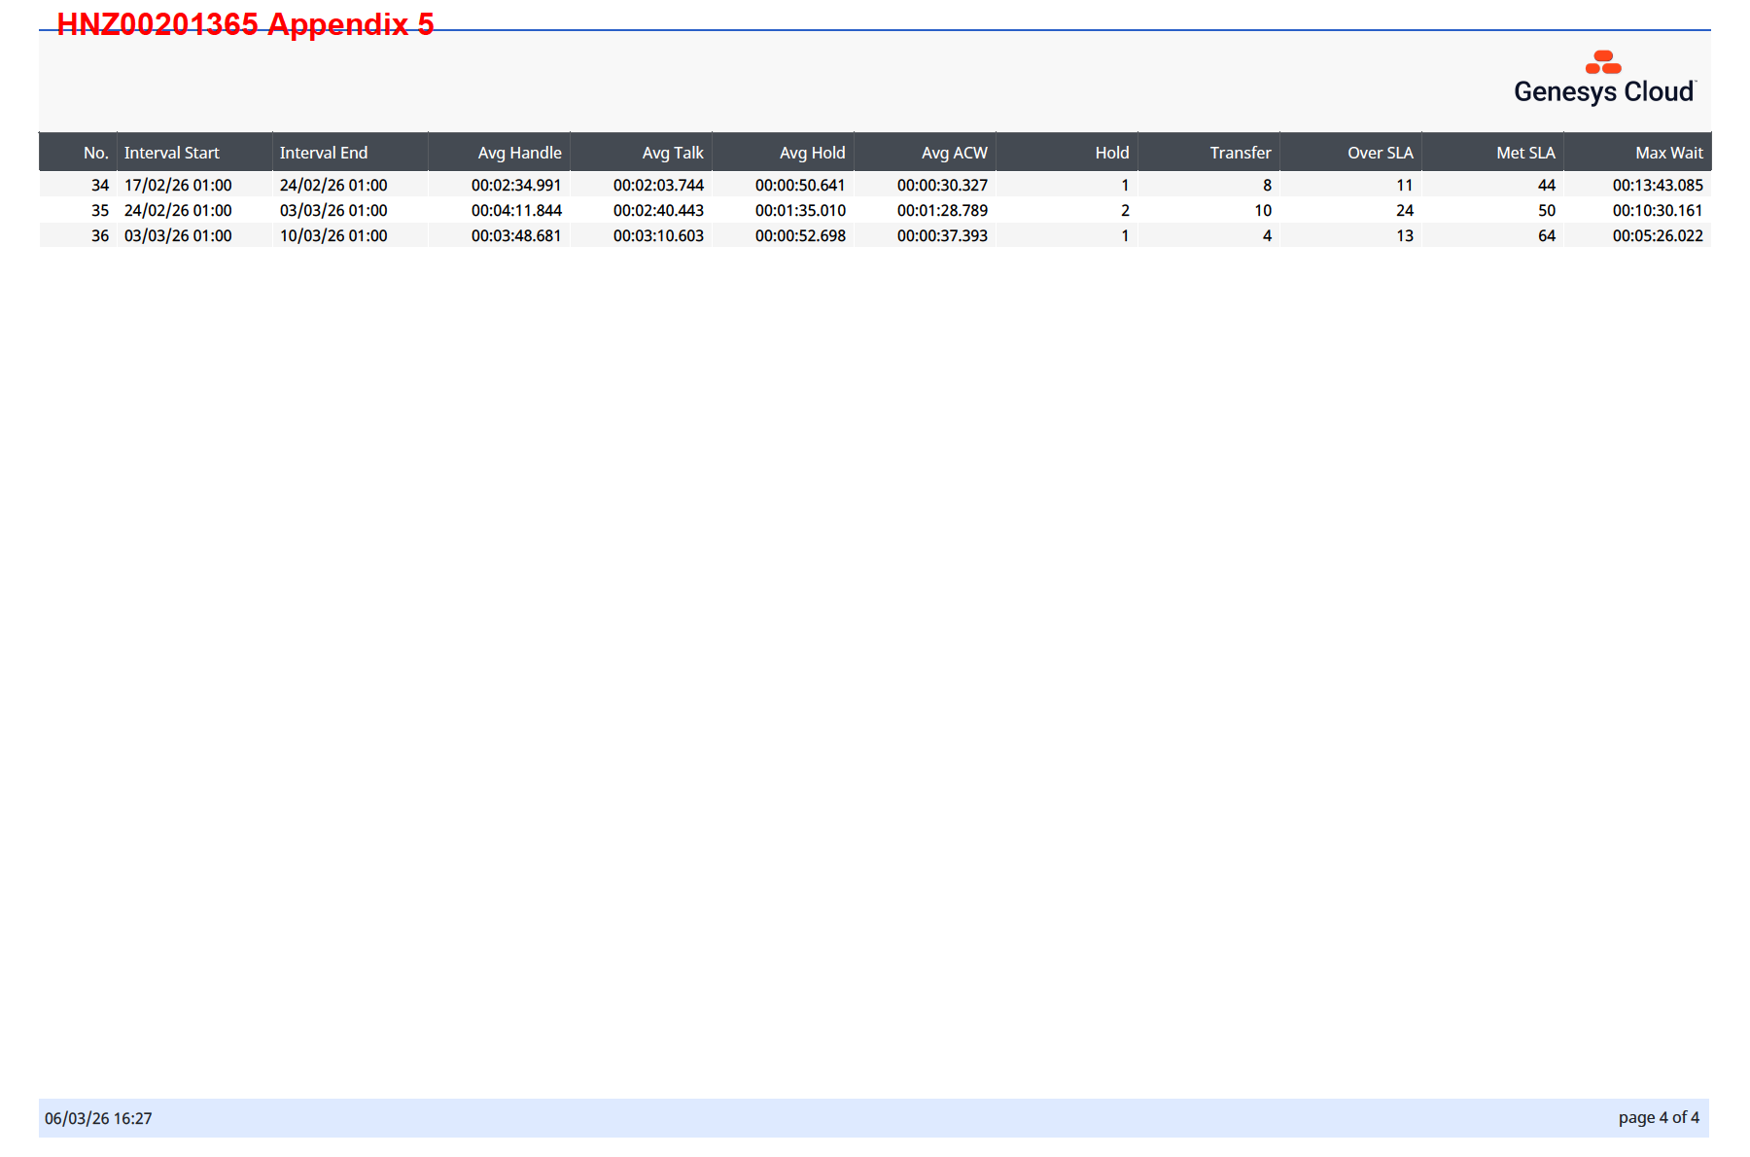This screenshot has height=1157, width=1750.
Task: Click the Max Wait value 00:13:43.085
Action: pos(1657,185)
